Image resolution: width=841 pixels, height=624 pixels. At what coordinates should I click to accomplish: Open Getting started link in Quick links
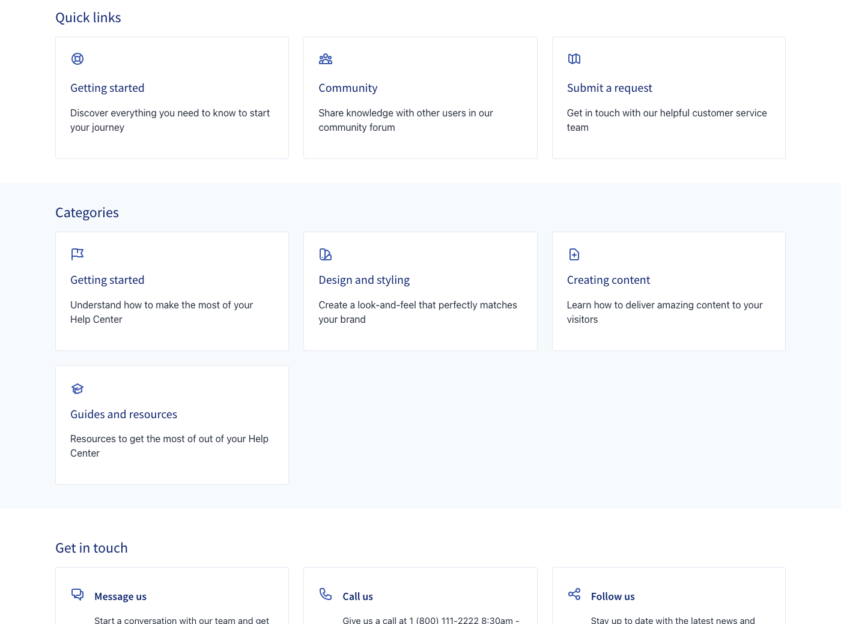pyautogui.click(x=108, y=88)
